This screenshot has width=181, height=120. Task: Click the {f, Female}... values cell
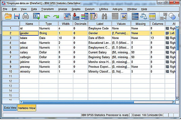[121, 33]
